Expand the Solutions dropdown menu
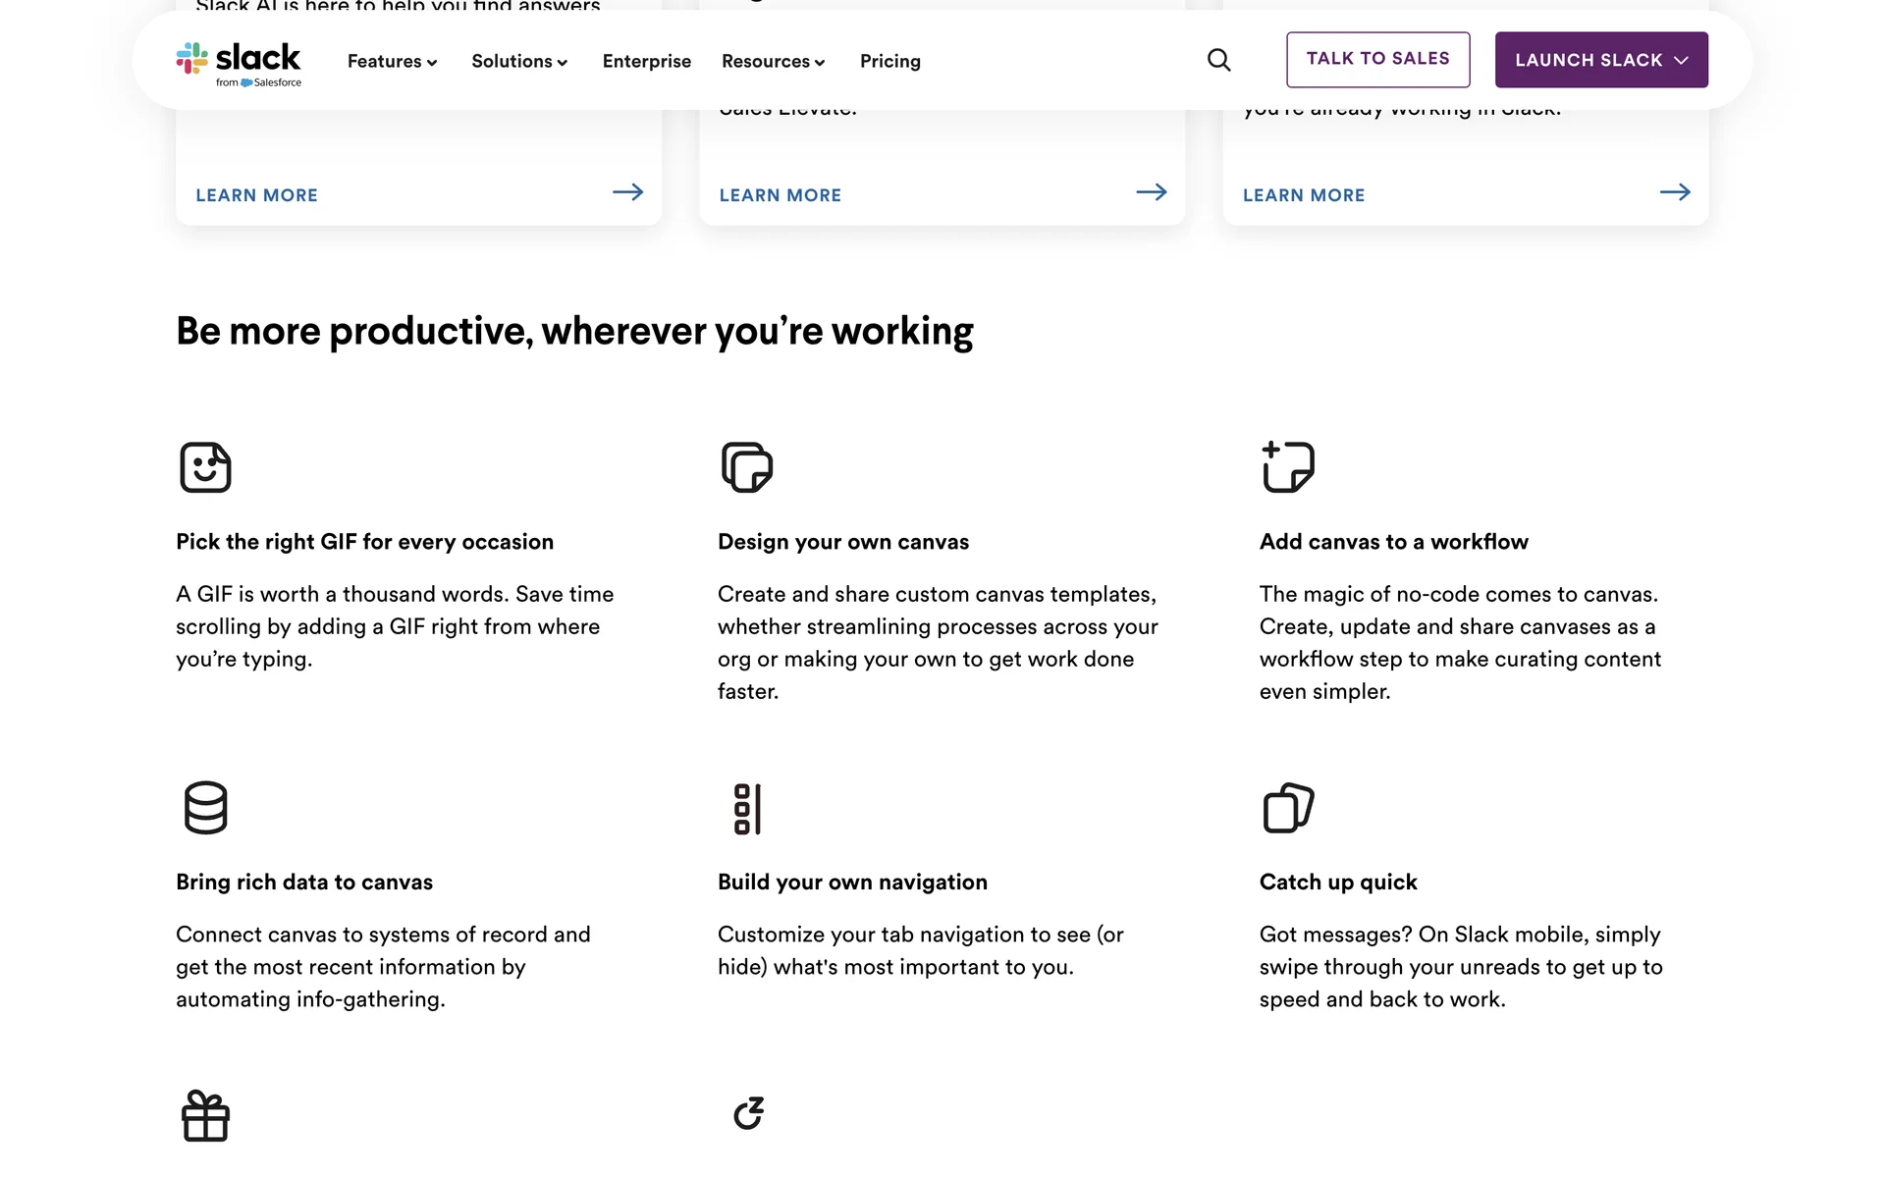The width and height of the screenshot is (1885, 1178). (519, 61)
